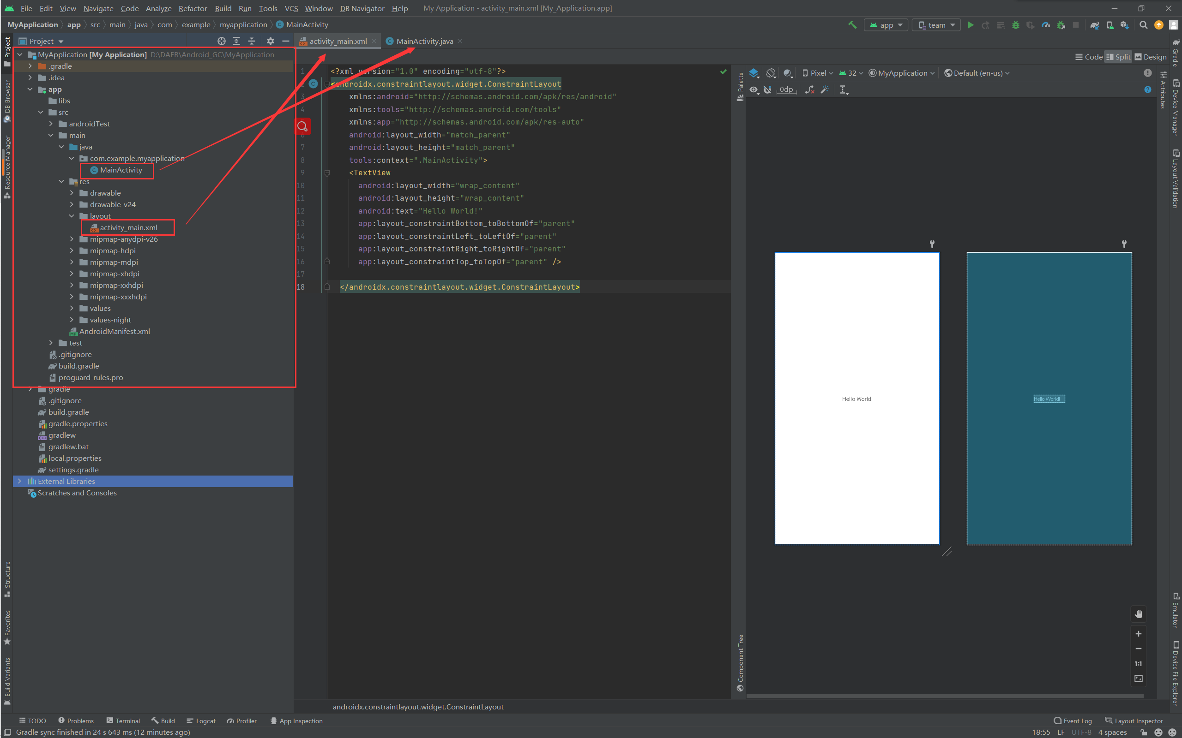Click Clear All Constraints icon
This screenshot has height=738, width=1182.
click(x=809, y=89)
